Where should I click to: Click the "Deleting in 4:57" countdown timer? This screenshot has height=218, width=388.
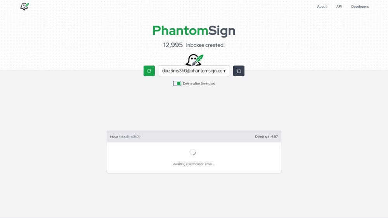[266, 137]
